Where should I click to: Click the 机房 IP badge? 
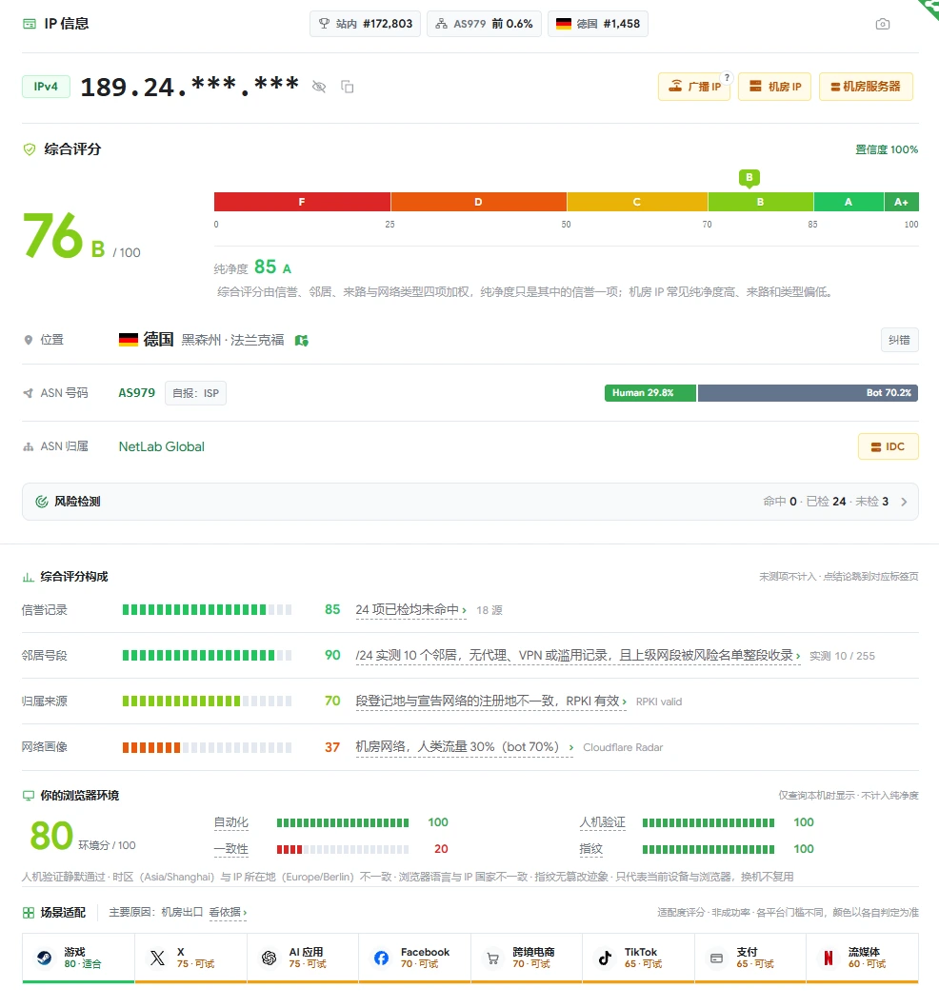click(775, 87)
